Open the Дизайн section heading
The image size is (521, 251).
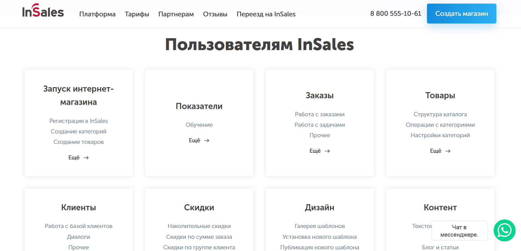click(x=320, y=208)
